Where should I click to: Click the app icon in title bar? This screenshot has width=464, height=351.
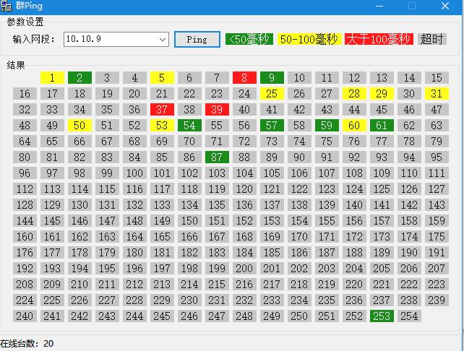click(7, 6)
